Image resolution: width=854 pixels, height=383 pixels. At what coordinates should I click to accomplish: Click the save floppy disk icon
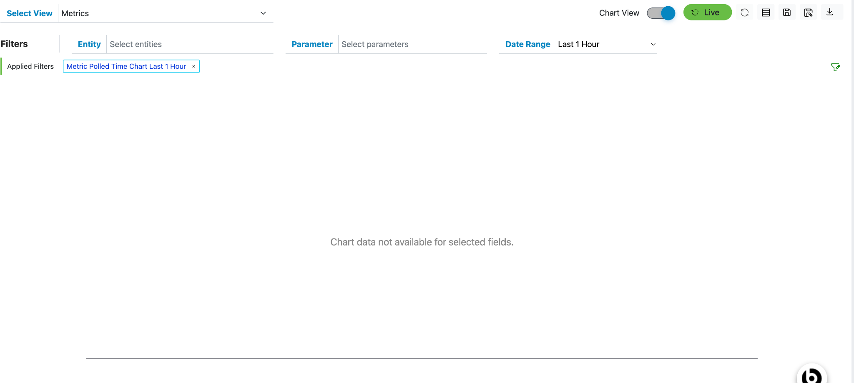click(787, 13)
